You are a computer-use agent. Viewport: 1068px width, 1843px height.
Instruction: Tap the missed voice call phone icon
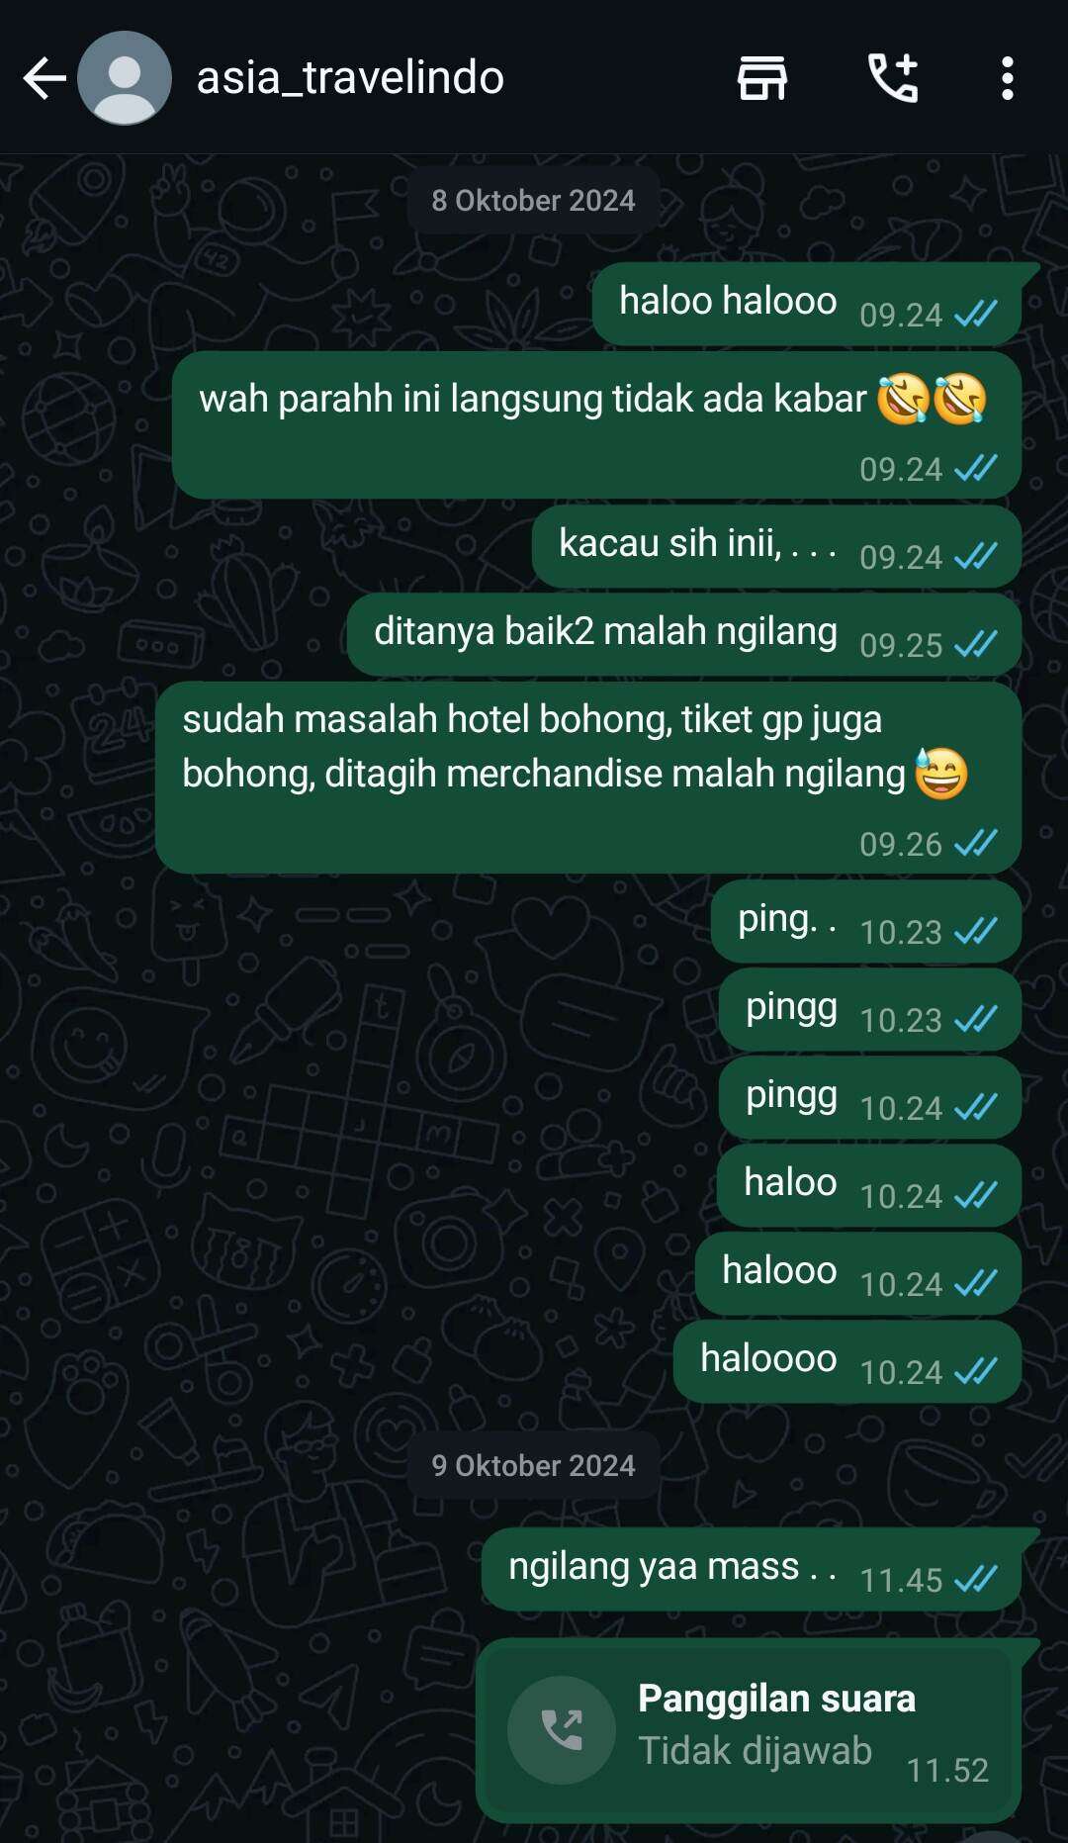point(562,1729)
